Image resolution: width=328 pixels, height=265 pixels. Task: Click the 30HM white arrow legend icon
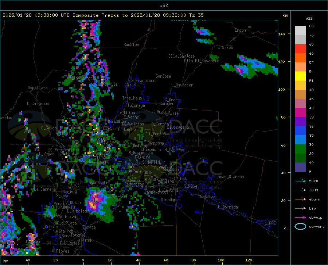(300, 190)
